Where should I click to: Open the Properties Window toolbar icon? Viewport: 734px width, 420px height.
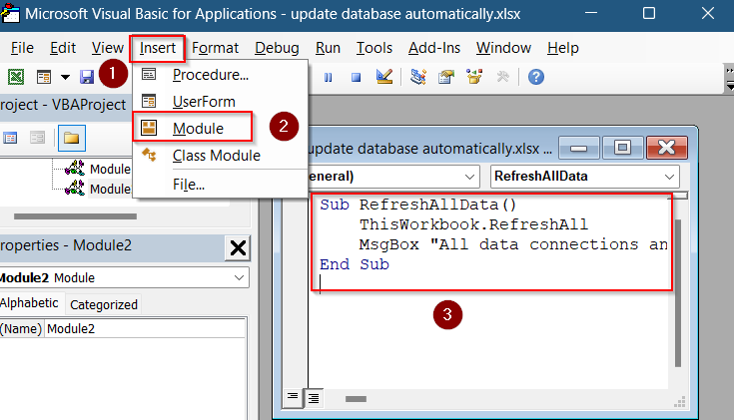446,77
